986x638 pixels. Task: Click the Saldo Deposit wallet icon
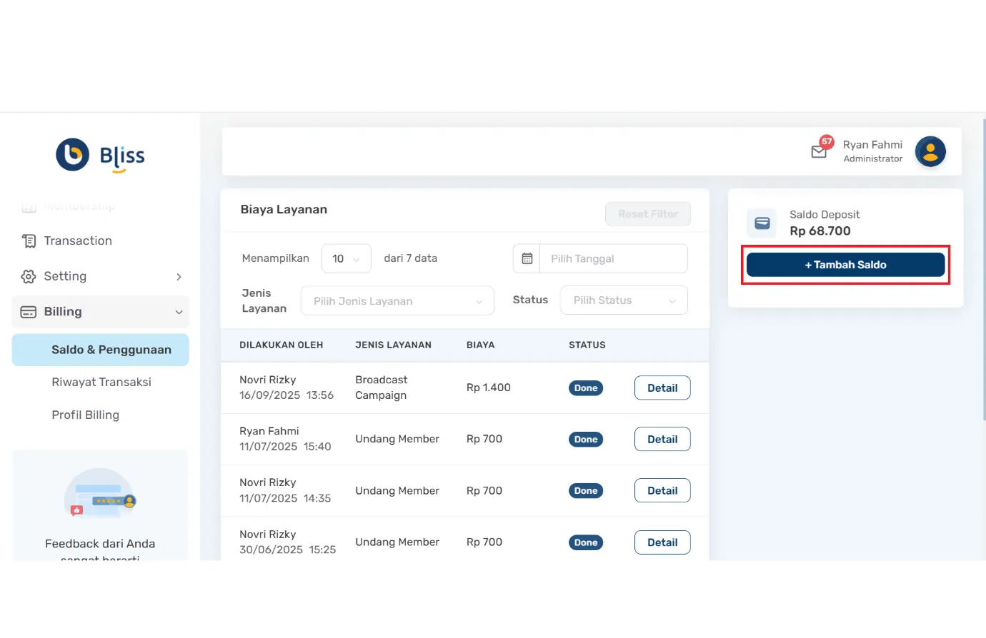[x=762, y=223]
